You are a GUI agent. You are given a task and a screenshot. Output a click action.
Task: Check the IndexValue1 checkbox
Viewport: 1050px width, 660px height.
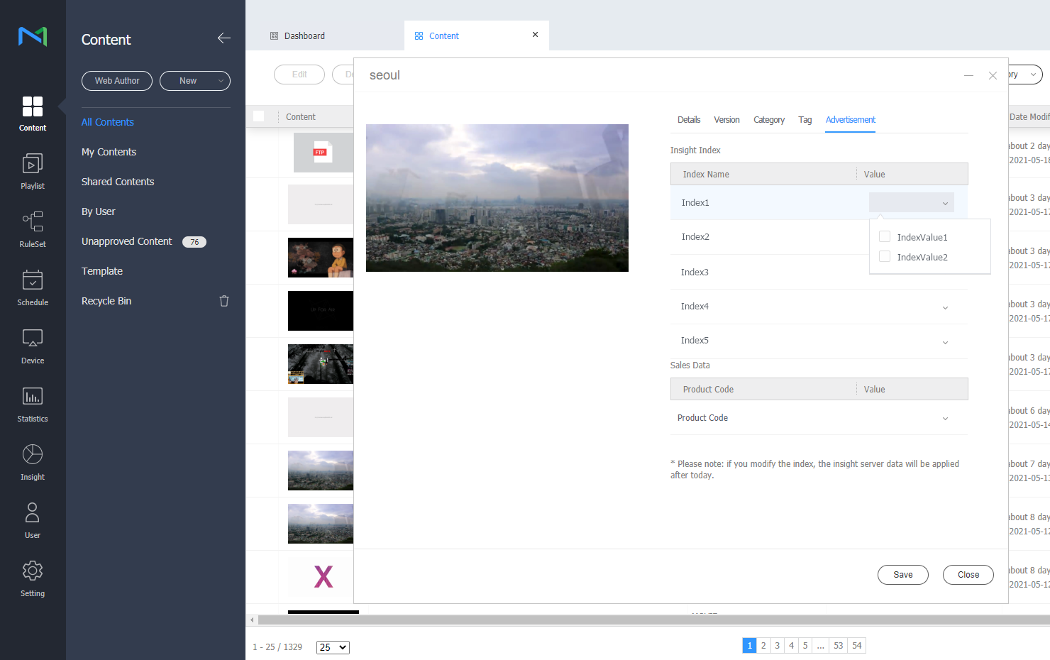click(885, 237)
